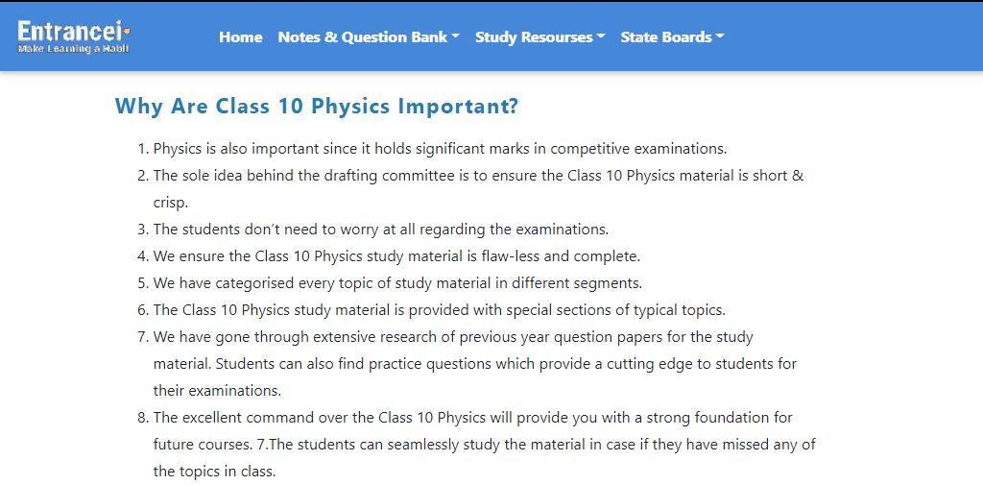Open the State Boards menu

pos(672,37)
